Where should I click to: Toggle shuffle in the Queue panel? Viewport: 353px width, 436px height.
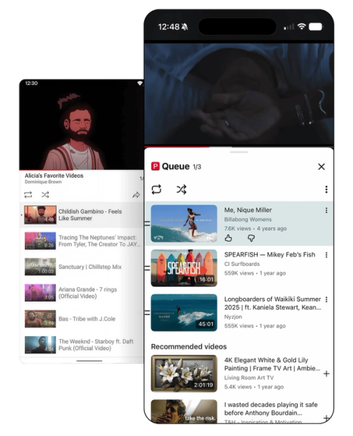[x=181, y=190]
